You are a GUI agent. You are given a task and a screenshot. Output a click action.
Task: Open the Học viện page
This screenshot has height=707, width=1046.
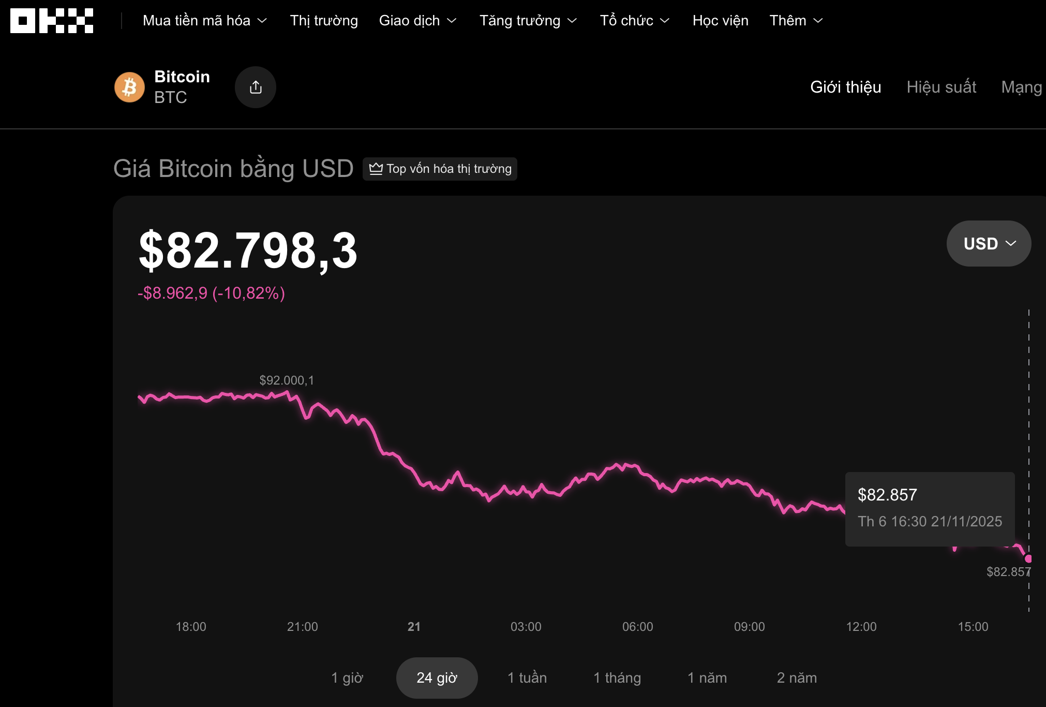pos(720,21)
